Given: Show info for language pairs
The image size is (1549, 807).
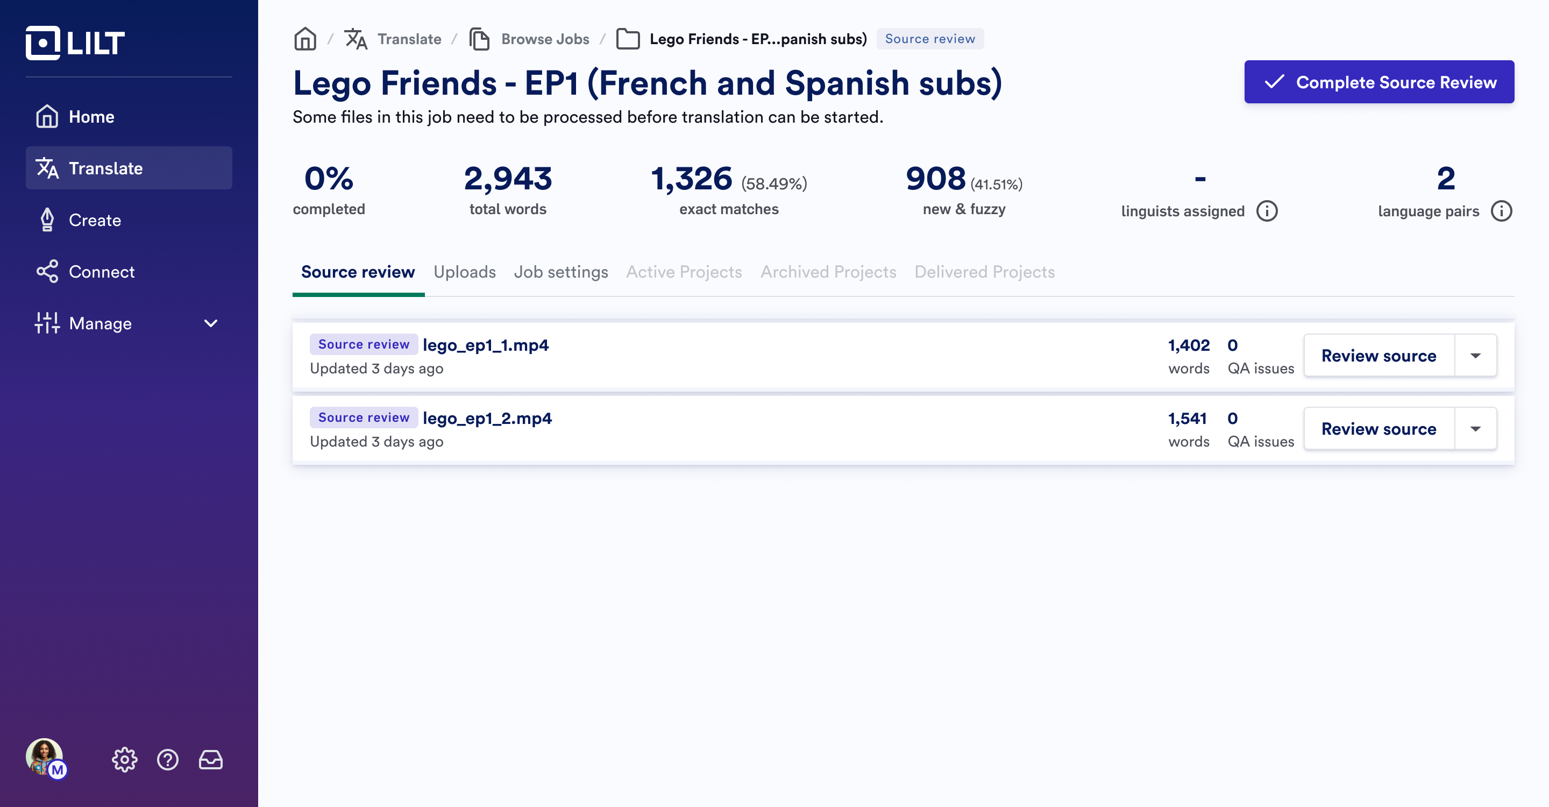Looking at the screenshot, I should [x=1501, y=211].
